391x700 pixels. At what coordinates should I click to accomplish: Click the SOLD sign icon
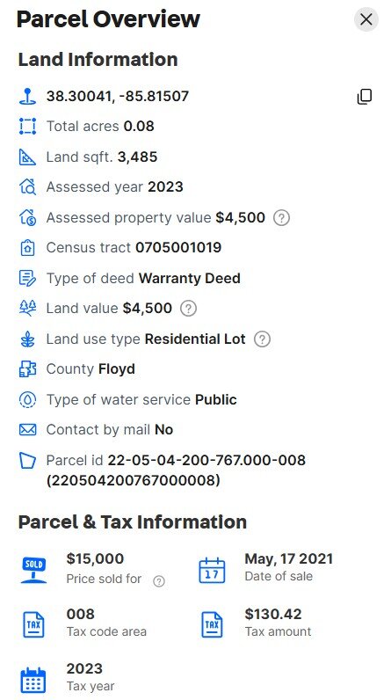[33, 570]
